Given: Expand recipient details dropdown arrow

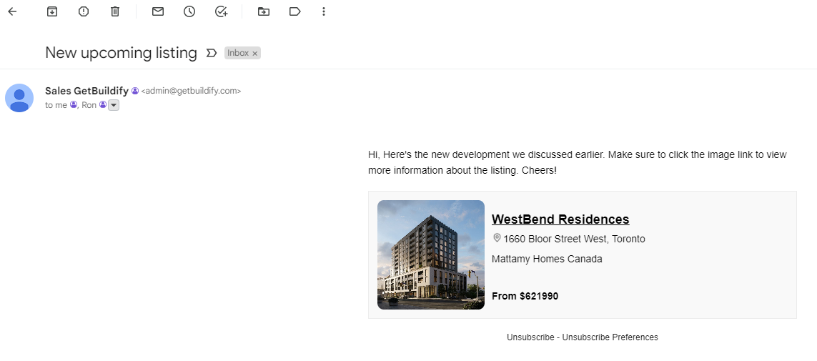Looking at the screenshot, I should tap(114, 105).
